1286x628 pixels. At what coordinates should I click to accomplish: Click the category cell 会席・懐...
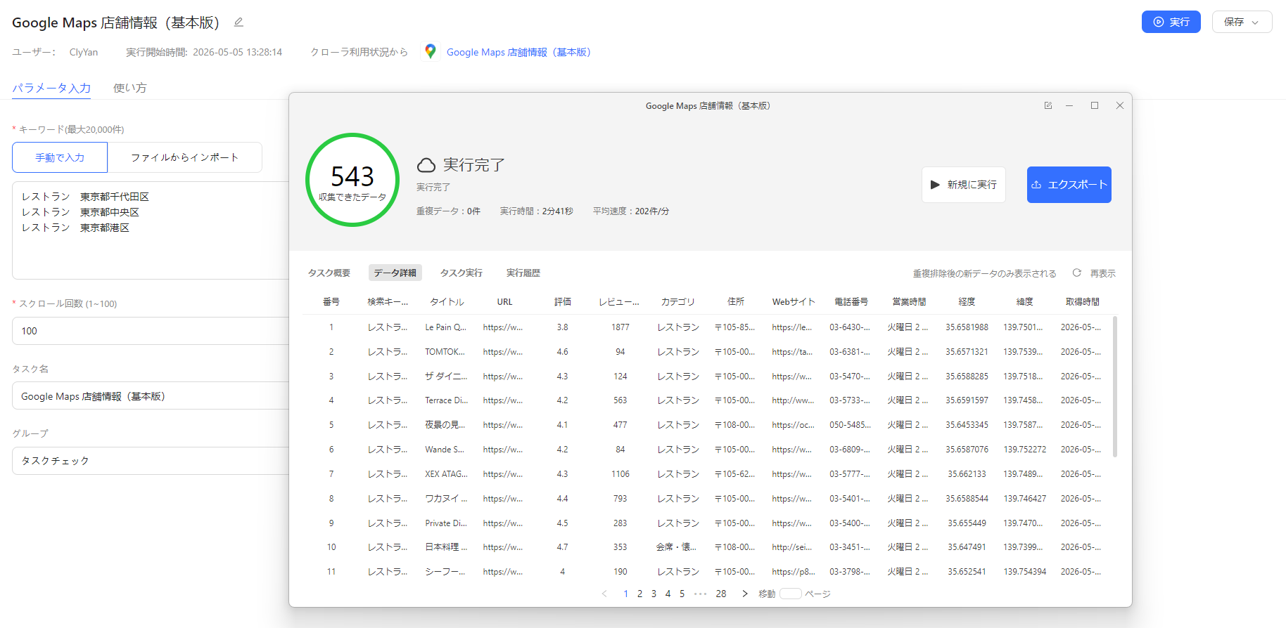(x=676, y=547)
